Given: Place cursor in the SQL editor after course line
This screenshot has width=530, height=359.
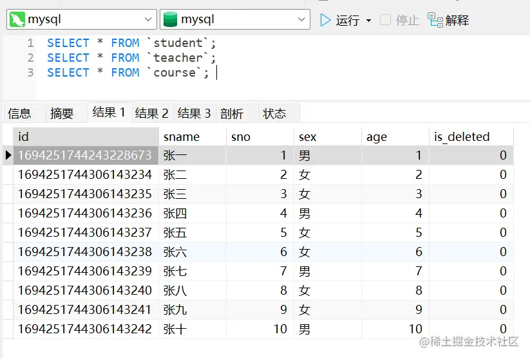Looking at the screenshot, I should [216, 73].
